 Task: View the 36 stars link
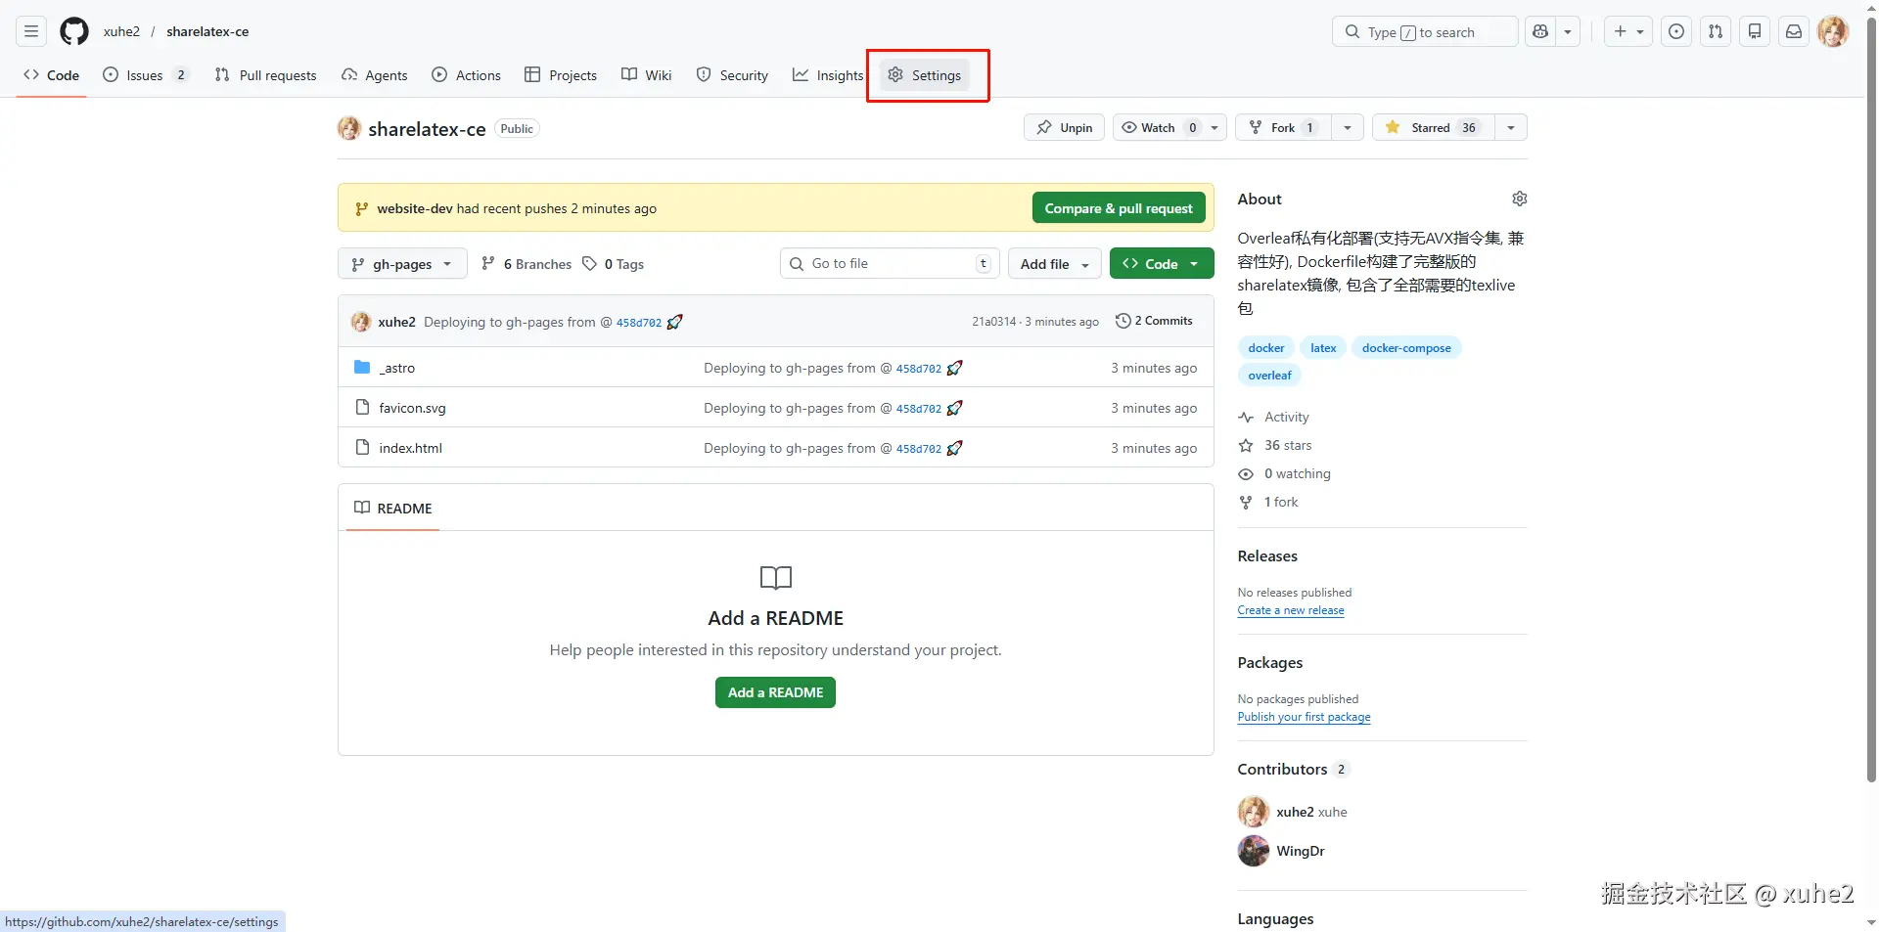[1275, 445]
